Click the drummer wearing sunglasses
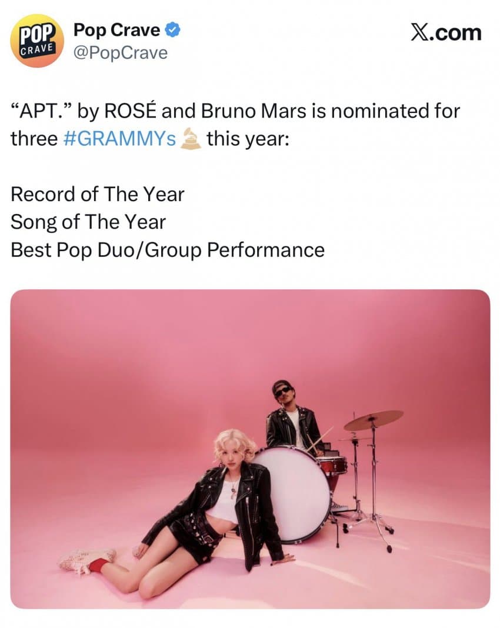This screenshot has width=500, height=628. pyautogui.click(x=291, y=417)
